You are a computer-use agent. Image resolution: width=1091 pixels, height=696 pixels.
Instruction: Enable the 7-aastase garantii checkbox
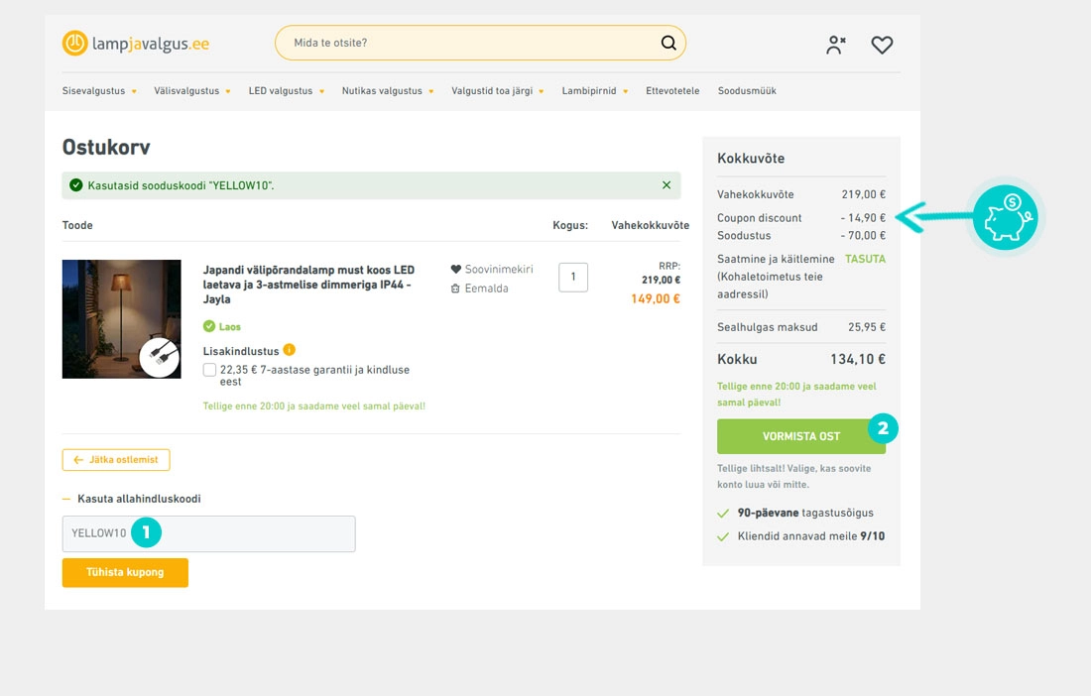209,370
